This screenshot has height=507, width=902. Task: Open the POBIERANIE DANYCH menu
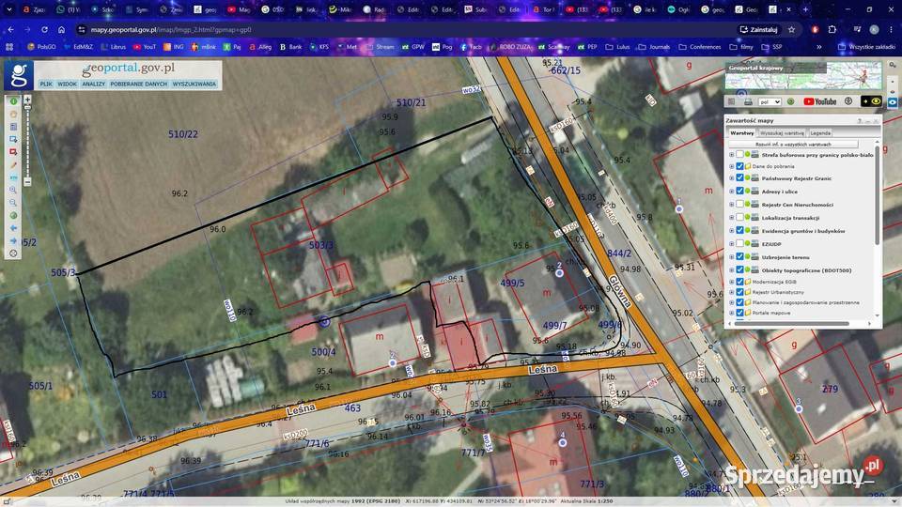coord(139,84)
